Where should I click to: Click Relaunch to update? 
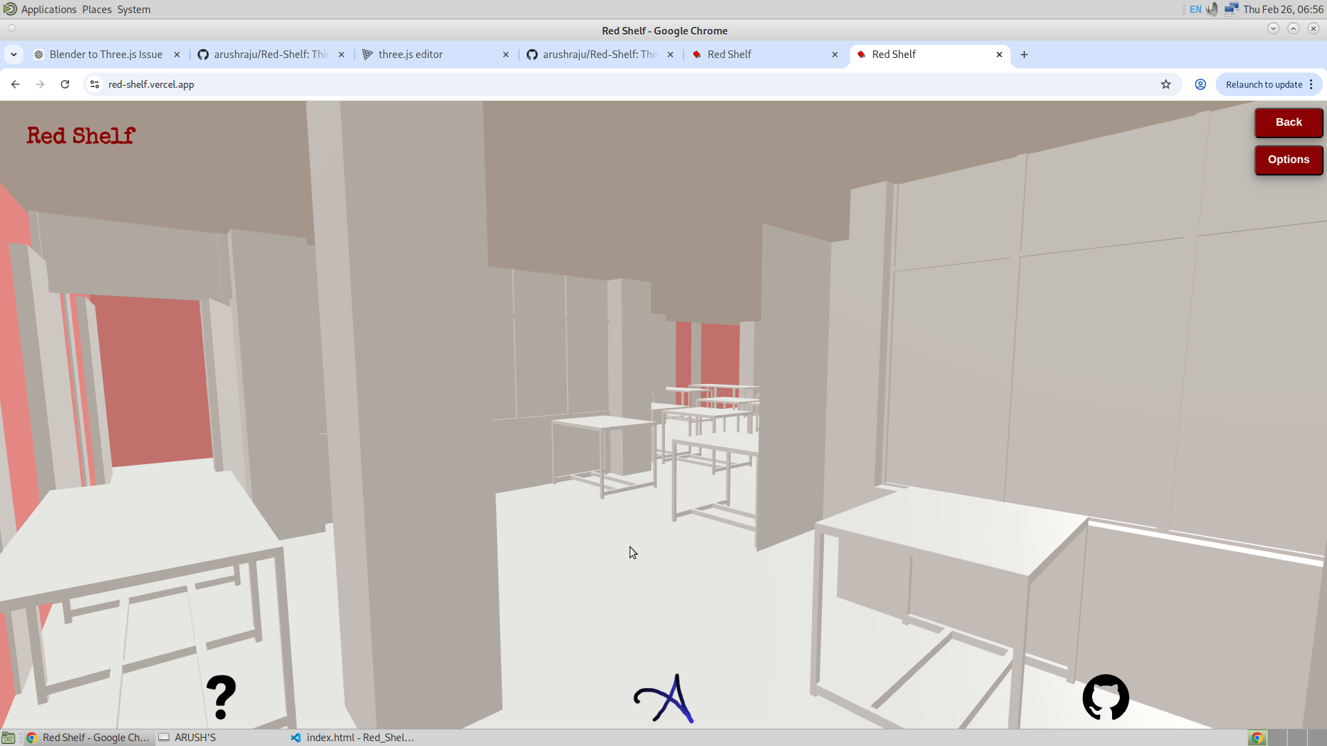coord(1264,84)
